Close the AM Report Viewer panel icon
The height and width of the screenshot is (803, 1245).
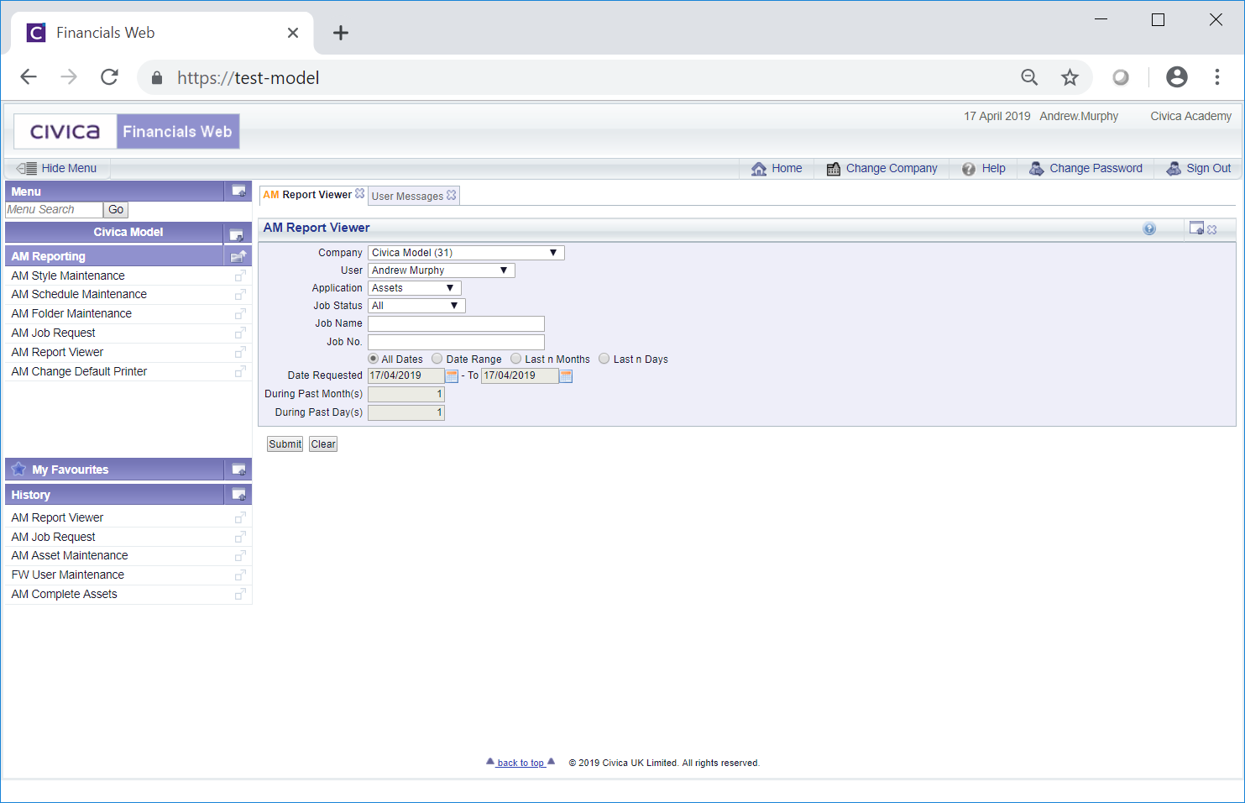coord(1212,229)
